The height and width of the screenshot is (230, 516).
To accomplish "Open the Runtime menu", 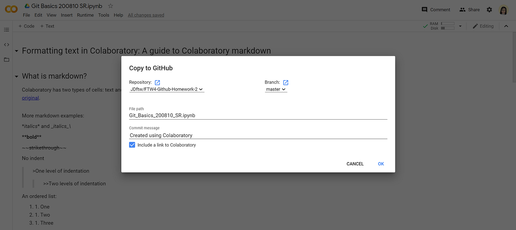I will (x=85, y=15).
